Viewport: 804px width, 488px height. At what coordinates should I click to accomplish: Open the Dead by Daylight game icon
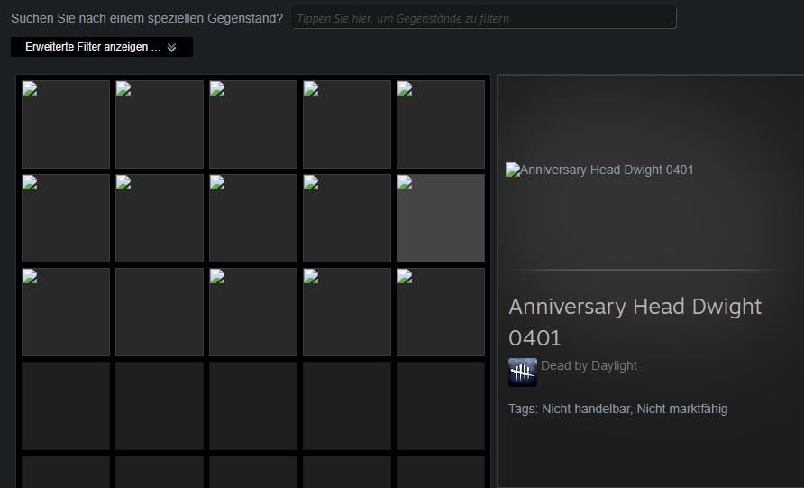pos(523,372)
